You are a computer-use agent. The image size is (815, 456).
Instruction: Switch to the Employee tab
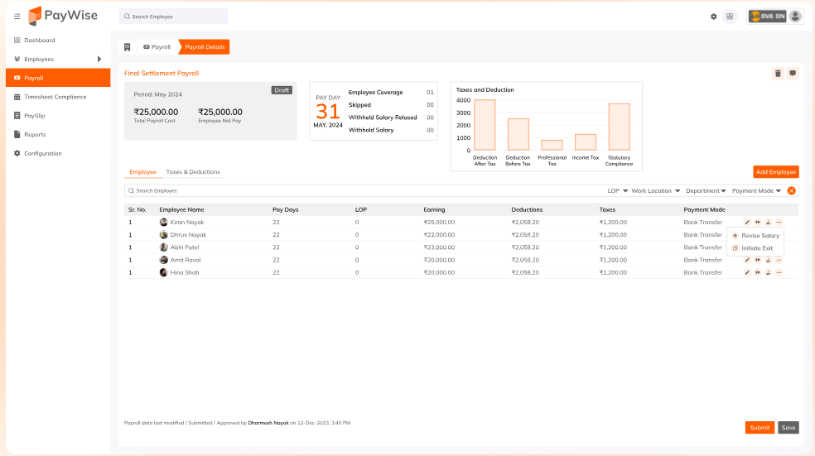143,172
